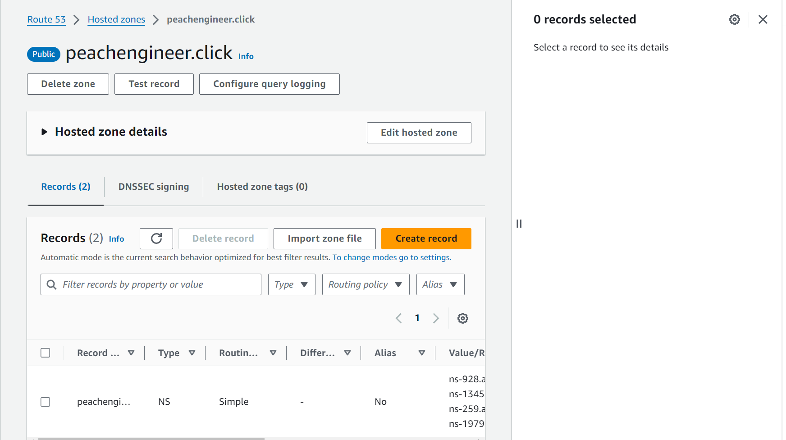Open Info link next to Records heading
This screenshot has width=786, height=440.
coord(116,239)
